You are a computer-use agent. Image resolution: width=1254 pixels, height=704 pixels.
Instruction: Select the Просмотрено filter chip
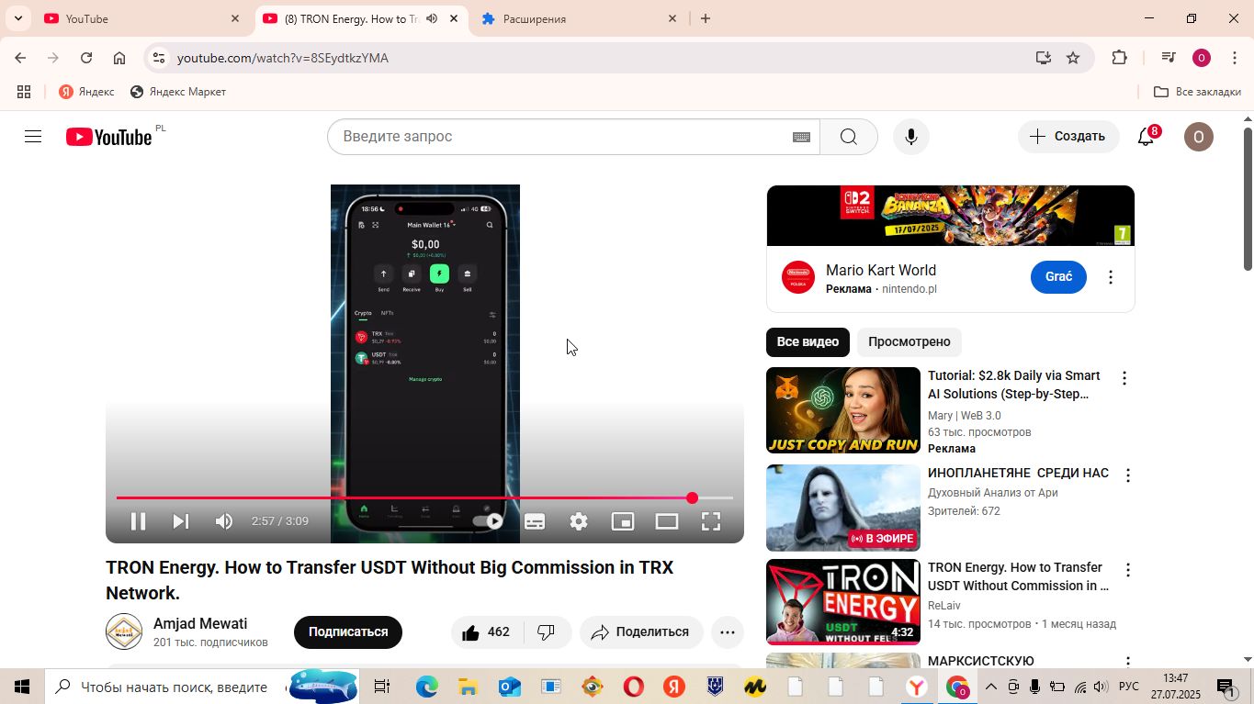point(909,341)
